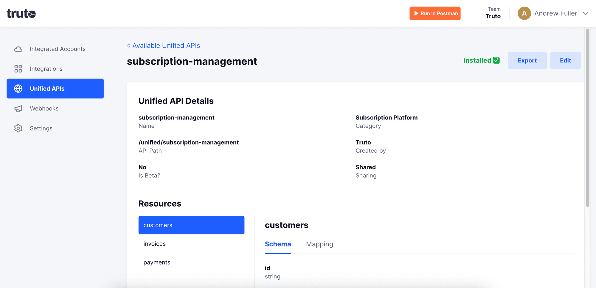Screen dimensions: 596x288
Task: Launch Run in Postman
Action: coord(435,13)
